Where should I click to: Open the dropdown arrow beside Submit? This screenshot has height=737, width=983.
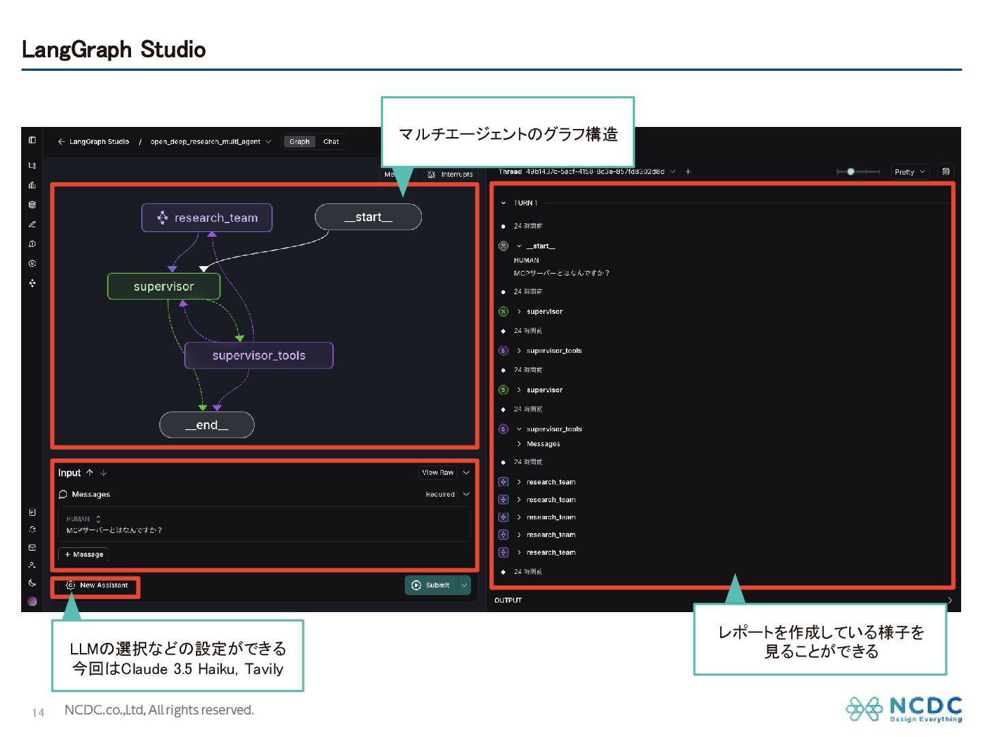pyautogui.click(x=464, y=586)
